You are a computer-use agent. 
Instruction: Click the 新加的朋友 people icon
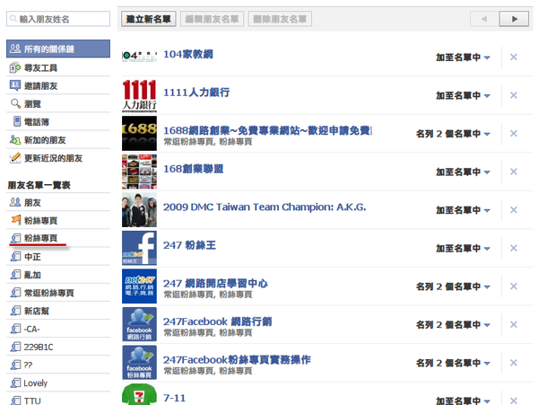coord(15,140)
